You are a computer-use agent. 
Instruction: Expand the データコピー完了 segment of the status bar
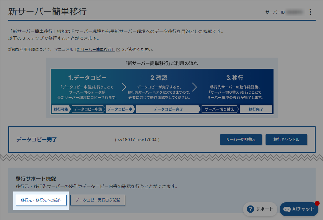point(168,109)
